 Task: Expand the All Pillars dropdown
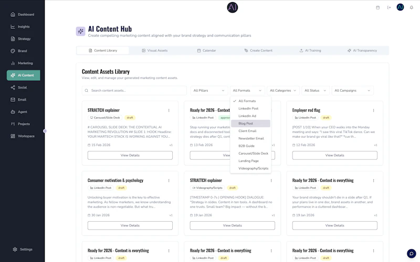[209, 91]
